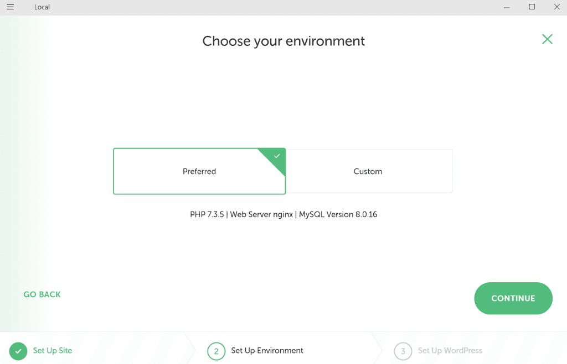Choose the Custom environment option

pyautogui.click(x=368, y=171)
